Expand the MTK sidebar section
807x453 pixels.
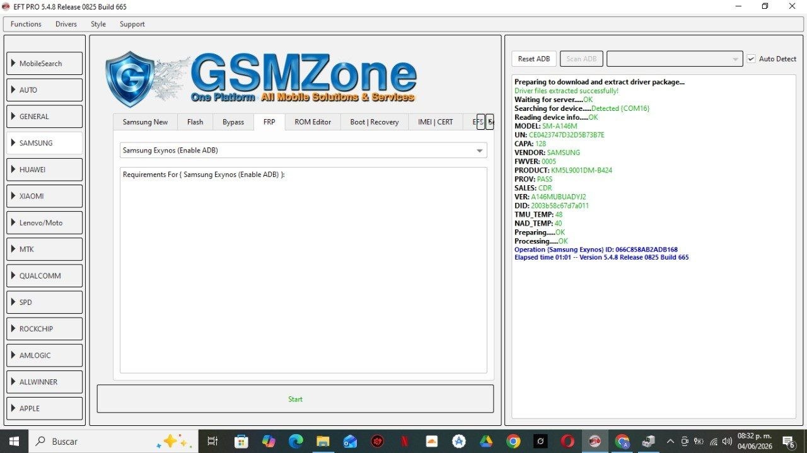45,249
